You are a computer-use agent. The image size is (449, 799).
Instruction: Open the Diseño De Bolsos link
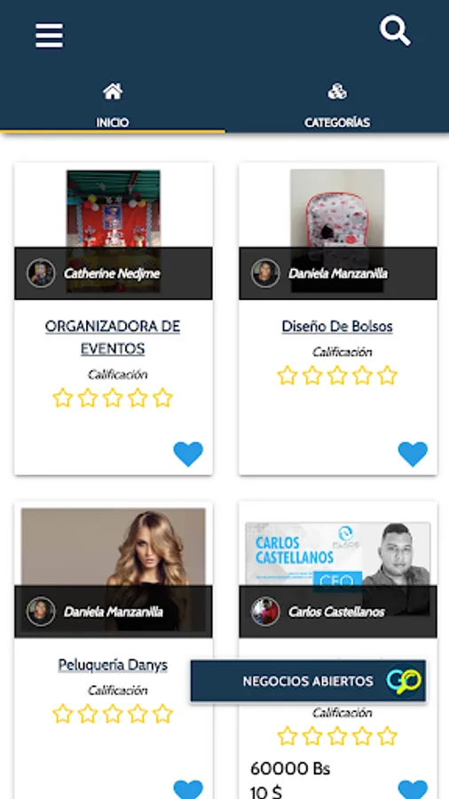tap(337, 326)
